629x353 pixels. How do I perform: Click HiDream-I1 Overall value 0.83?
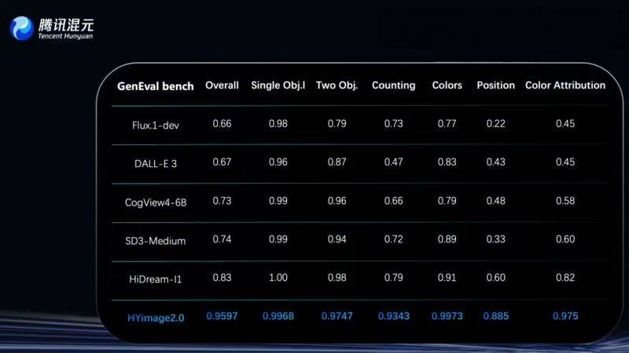[x=222, y=278]
